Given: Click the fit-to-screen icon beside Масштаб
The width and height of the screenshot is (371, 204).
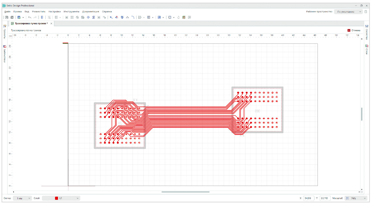Looking at the screenshot, I should [x=347, y=198].
